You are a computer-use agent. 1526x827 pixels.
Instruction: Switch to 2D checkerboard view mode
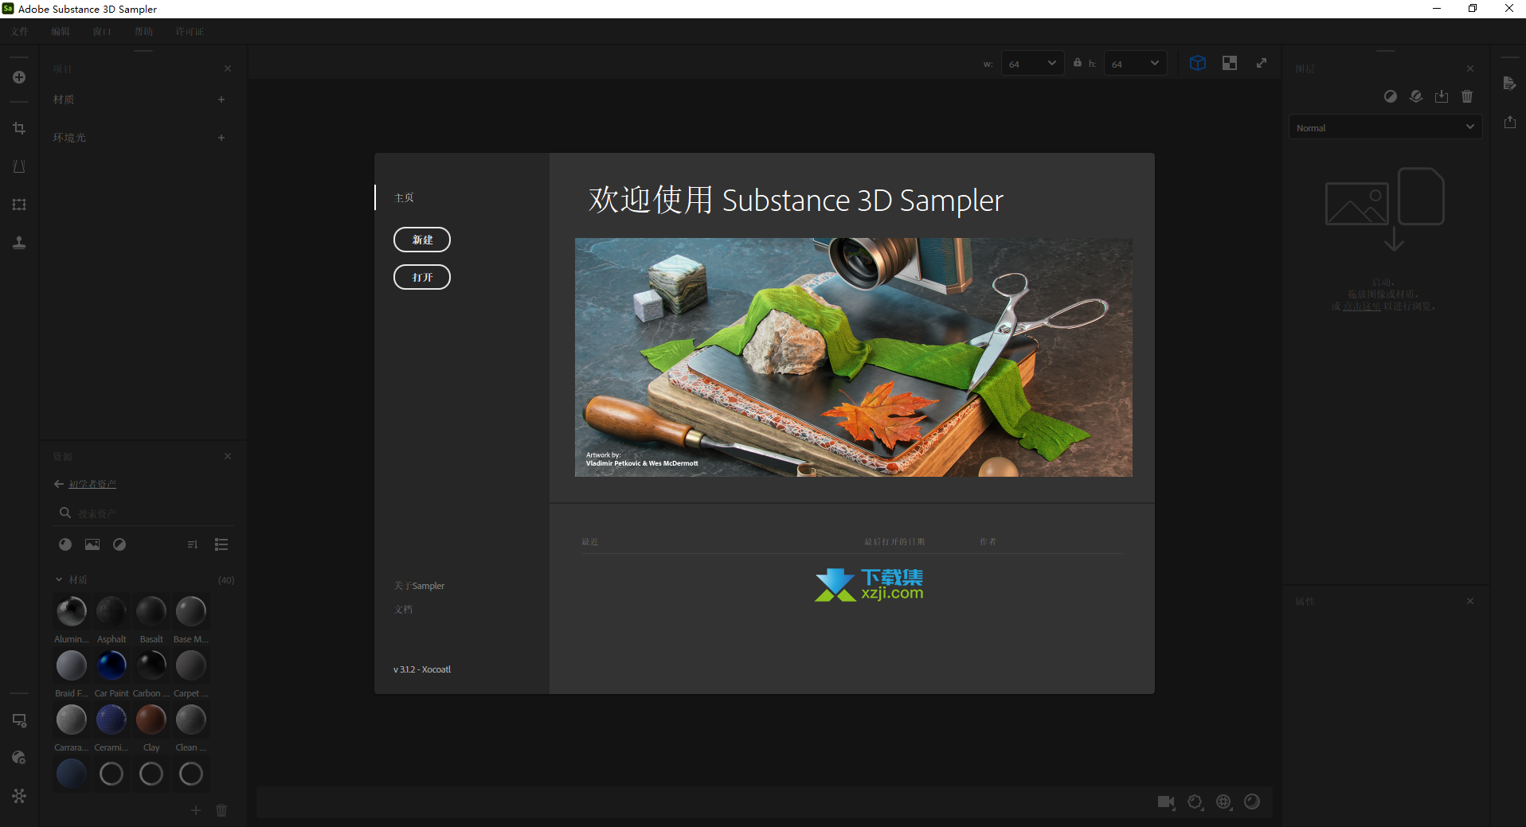tap(1230, 63)
